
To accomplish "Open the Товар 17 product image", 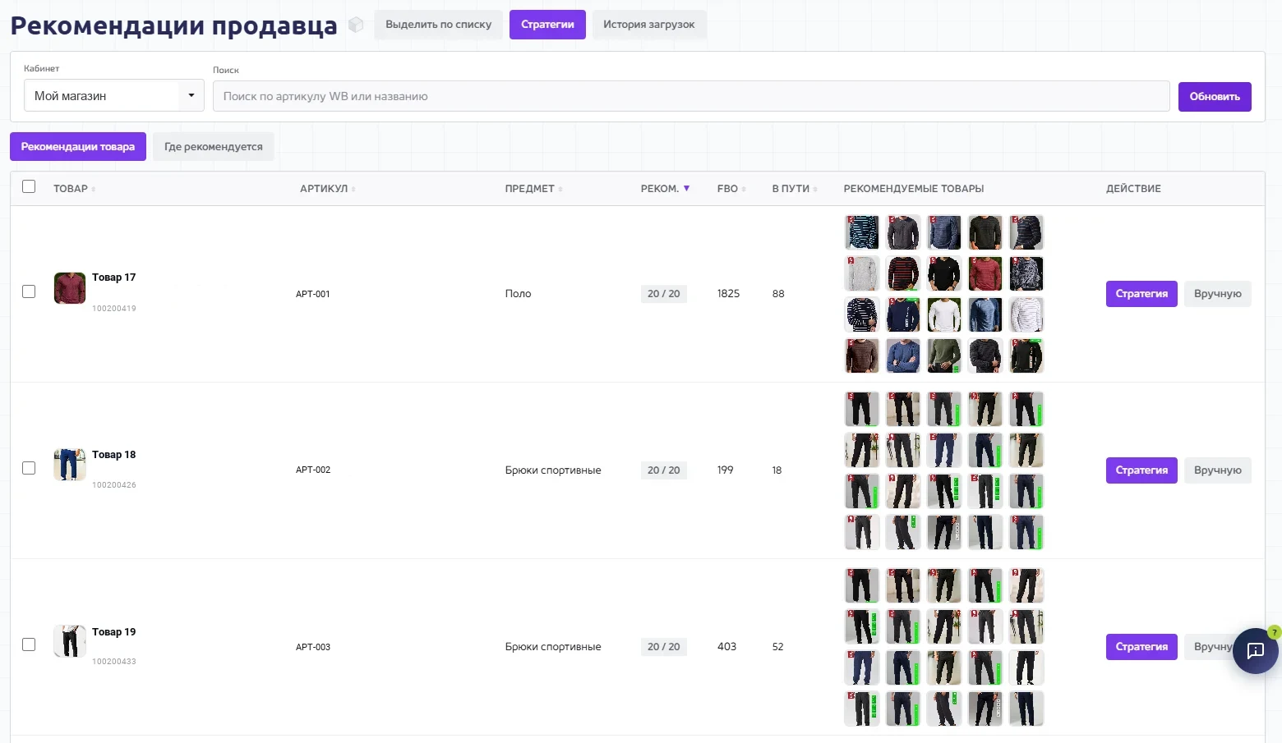I will pos(70,288).
